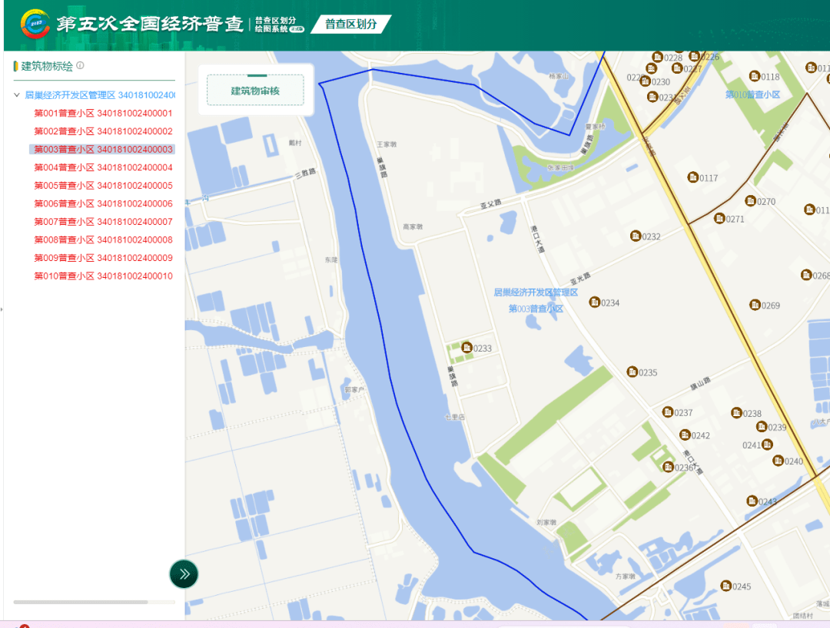Click building marker 0226
Image resolution: width=830 pixels, height=628 pixels.
(695, 55)
